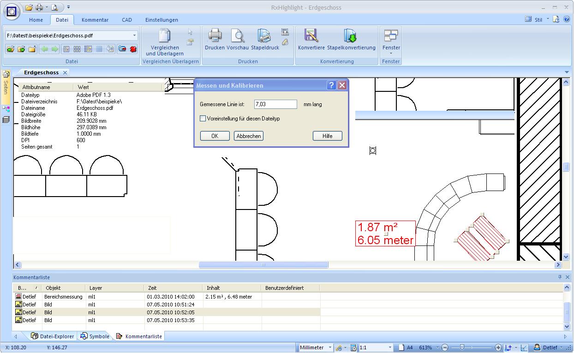Launch Stapelkonvertierung batch conversion
574x353 pixels.
[x=351, y=36]
